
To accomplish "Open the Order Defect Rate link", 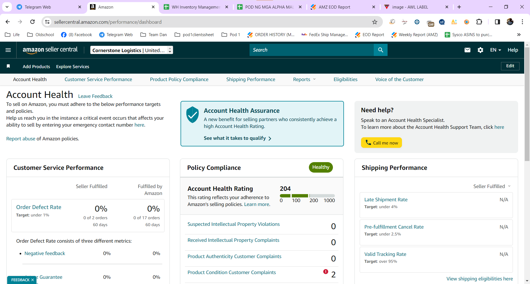I will point(39,207).
